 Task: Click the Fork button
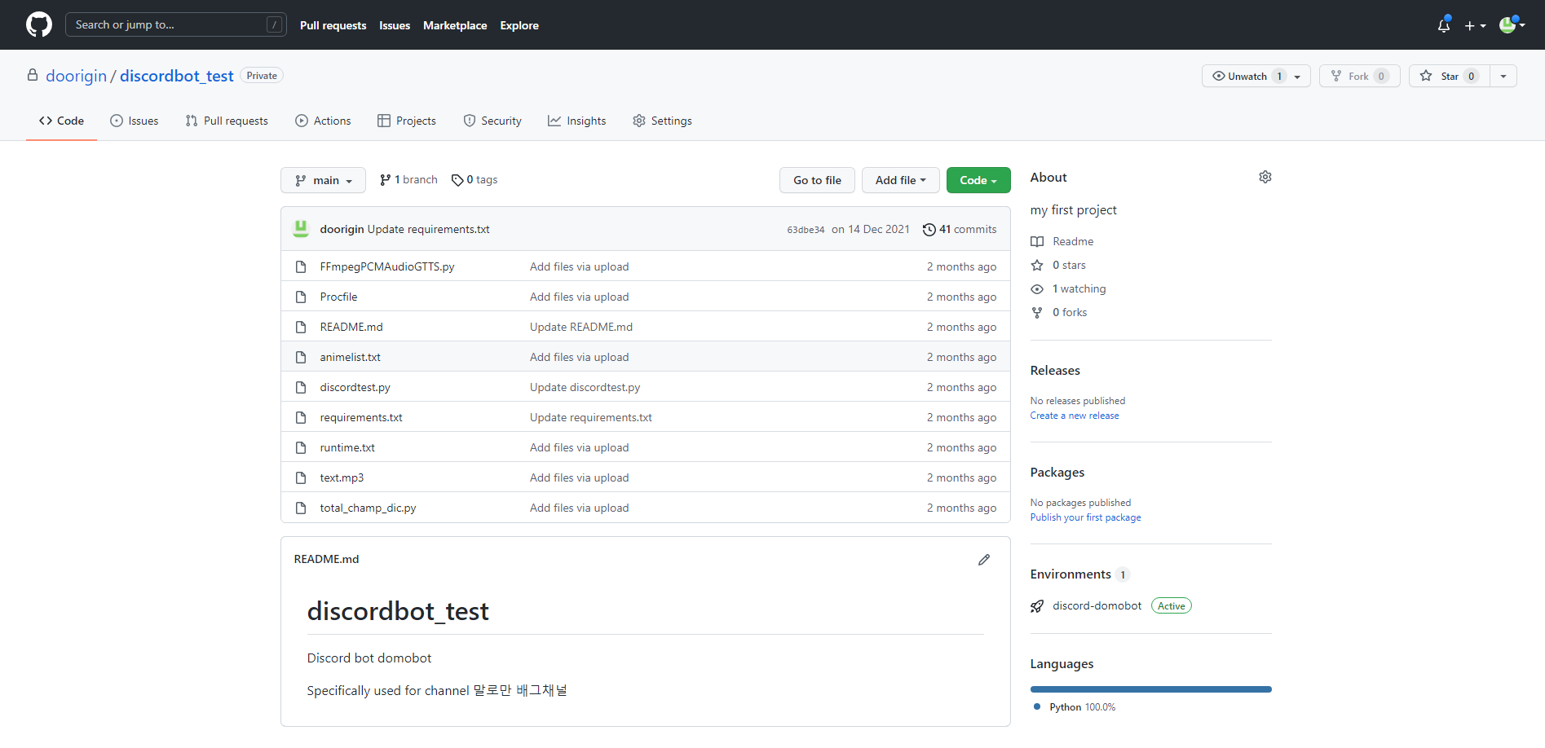click(1359, 76)
